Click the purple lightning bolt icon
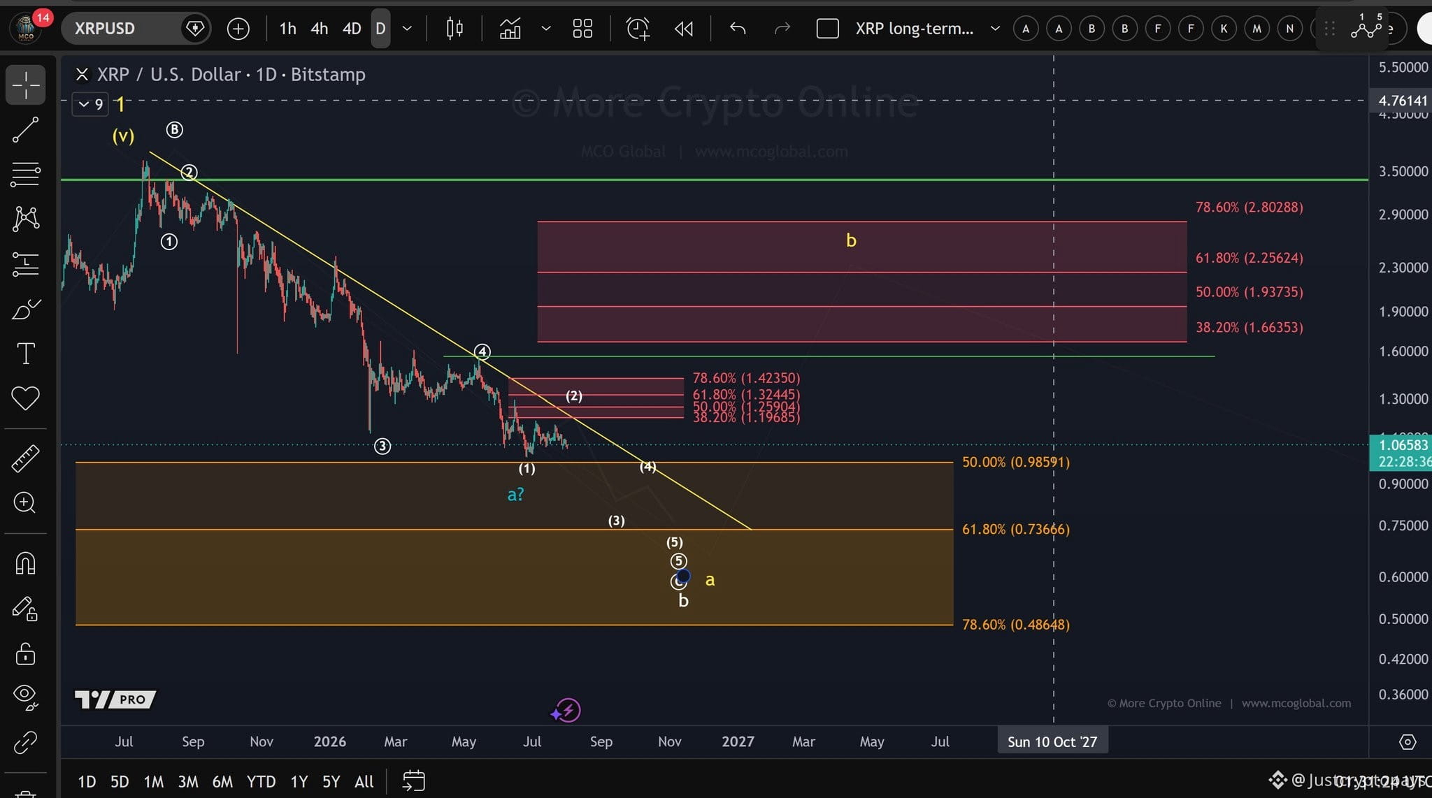The height and width of the screenshot is (798, 1432). coord(569,711)
